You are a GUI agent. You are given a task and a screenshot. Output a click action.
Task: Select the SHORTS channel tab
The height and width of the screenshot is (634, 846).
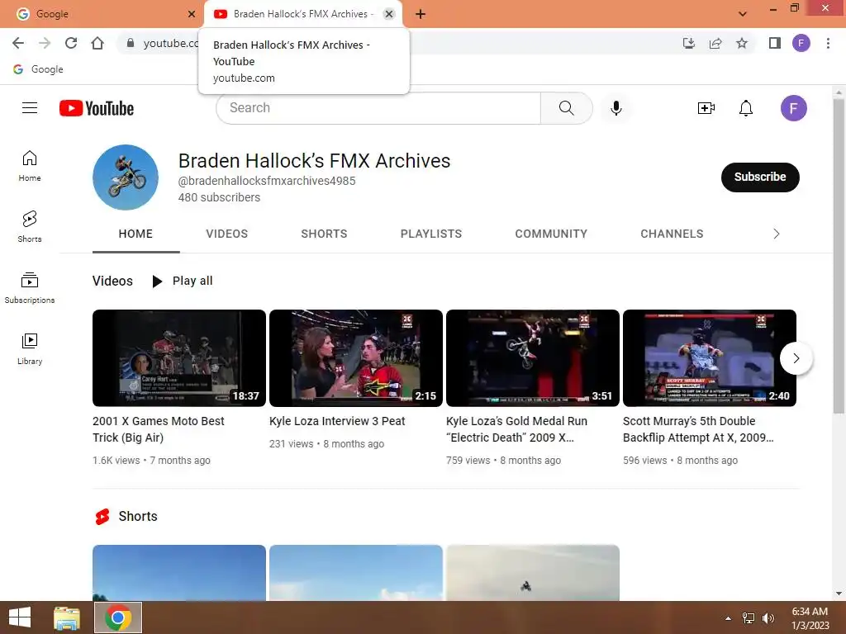pos(324,234)
